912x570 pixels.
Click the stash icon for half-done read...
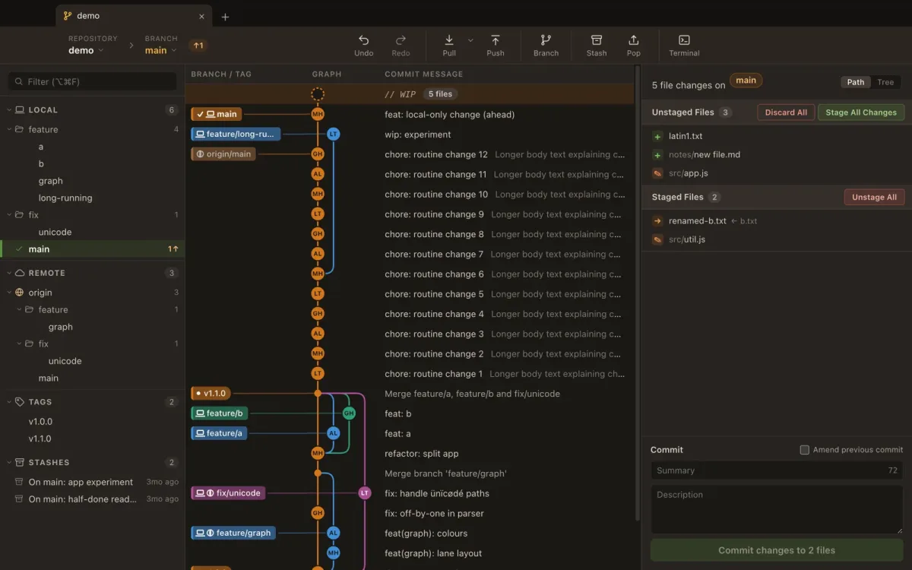click(x=20, y=499)
